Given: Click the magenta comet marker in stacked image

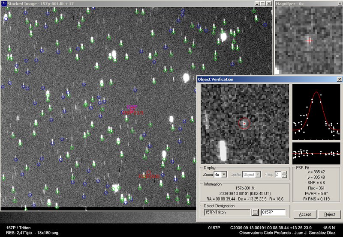Looking at the screenshot, I should [132, 107].
